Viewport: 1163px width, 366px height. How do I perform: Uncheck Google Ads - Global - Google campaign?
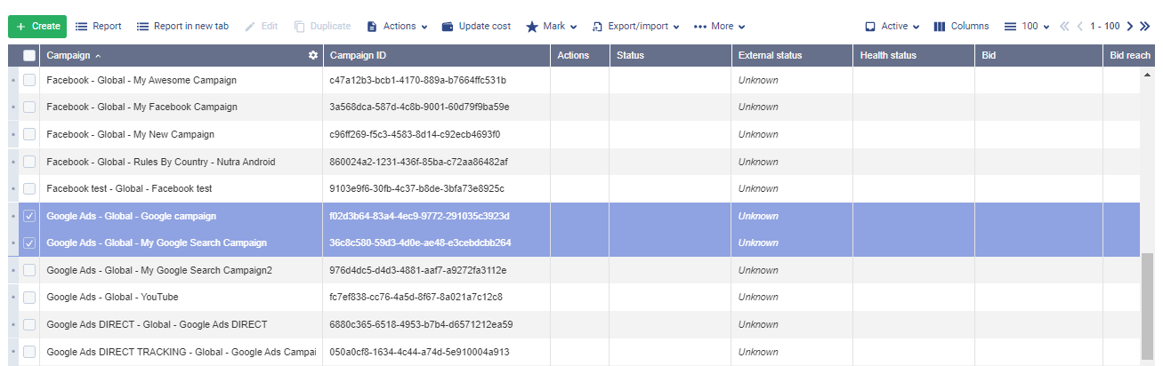pos(29,216)
